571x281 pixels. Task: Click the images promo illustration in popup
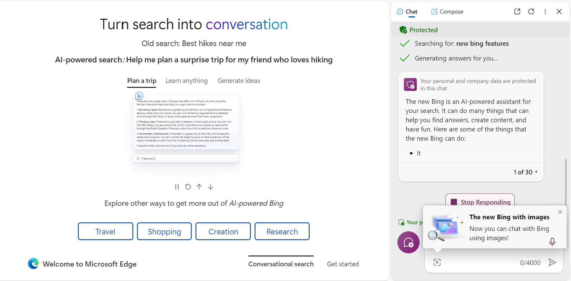(x=445, y=228)
